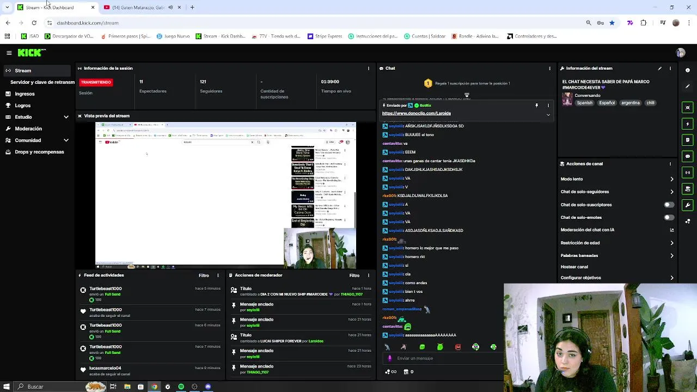697x392 pixels.
Task: Open Filtro in Acciones de moderador
Action: tap(354, 275)
